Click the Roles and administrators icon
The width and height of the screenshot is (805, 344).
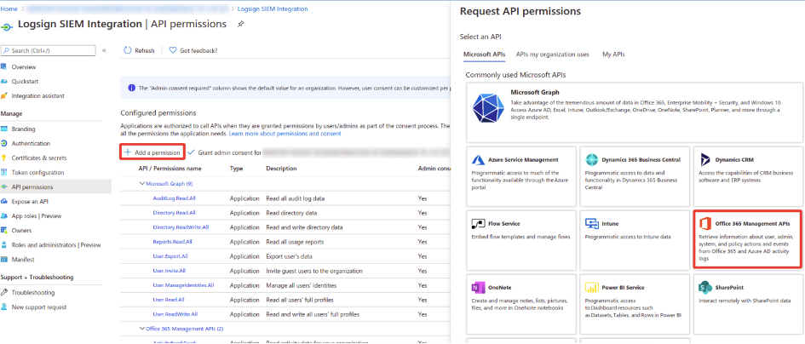coord(4,245)
